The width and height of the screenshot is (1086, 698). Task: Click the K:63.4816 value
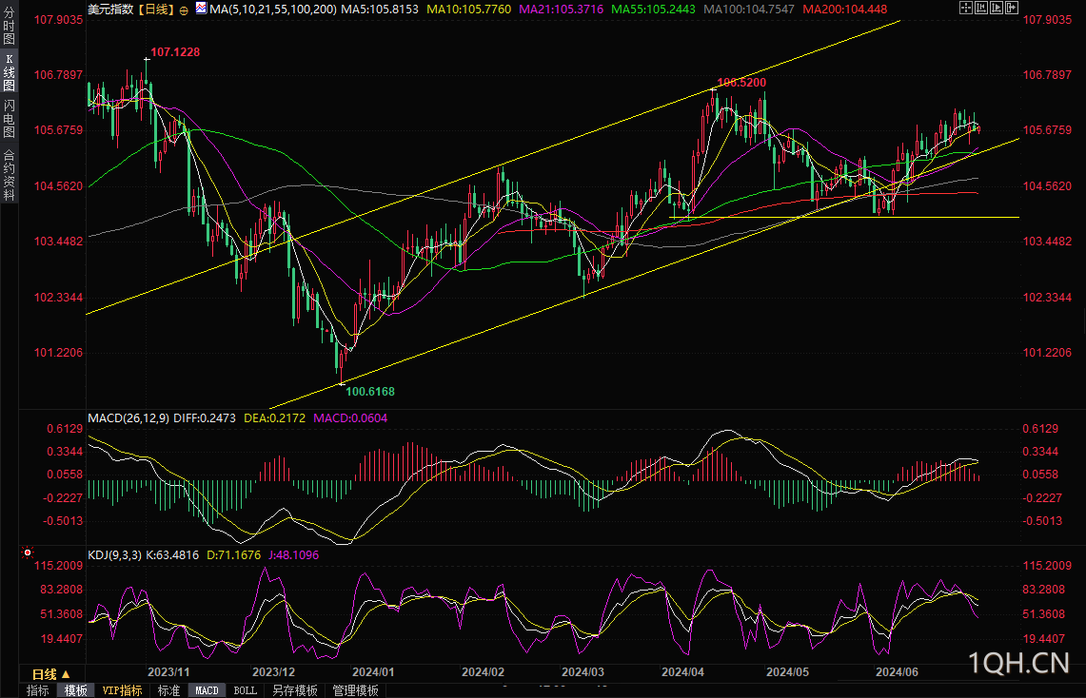pos(171,554)
